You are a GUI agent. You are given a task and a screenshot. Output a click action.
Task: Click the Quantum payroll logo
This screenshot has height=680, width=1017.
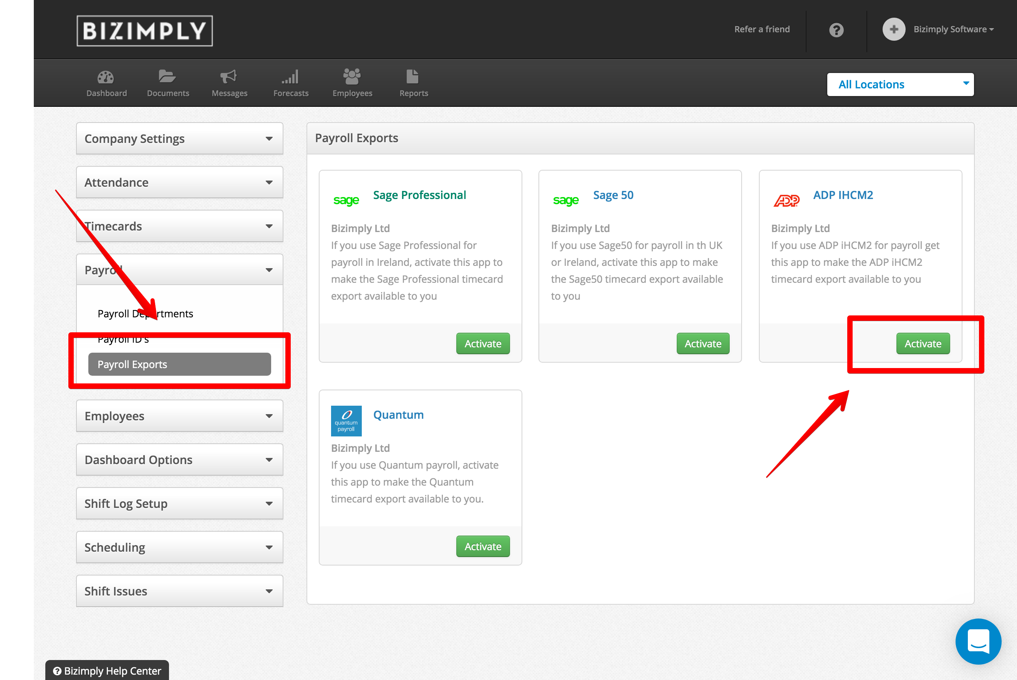pos(346,421)
